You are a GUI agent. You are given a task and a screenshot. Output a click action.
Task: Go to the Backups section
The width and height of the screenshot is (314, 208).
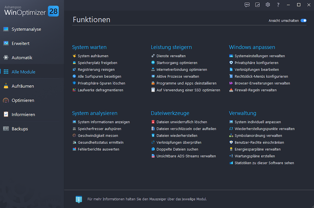pyautogui.click(x=20, y=129)
